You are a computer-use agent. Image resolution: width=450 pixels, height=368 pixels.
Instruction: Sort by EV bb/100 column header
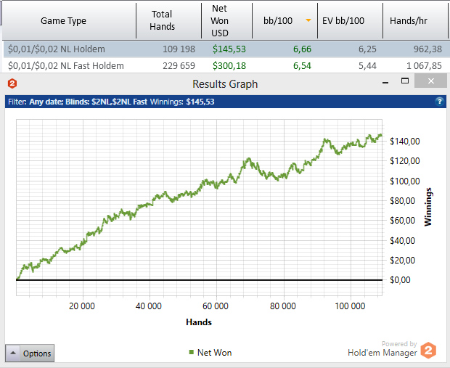[350, 20]
